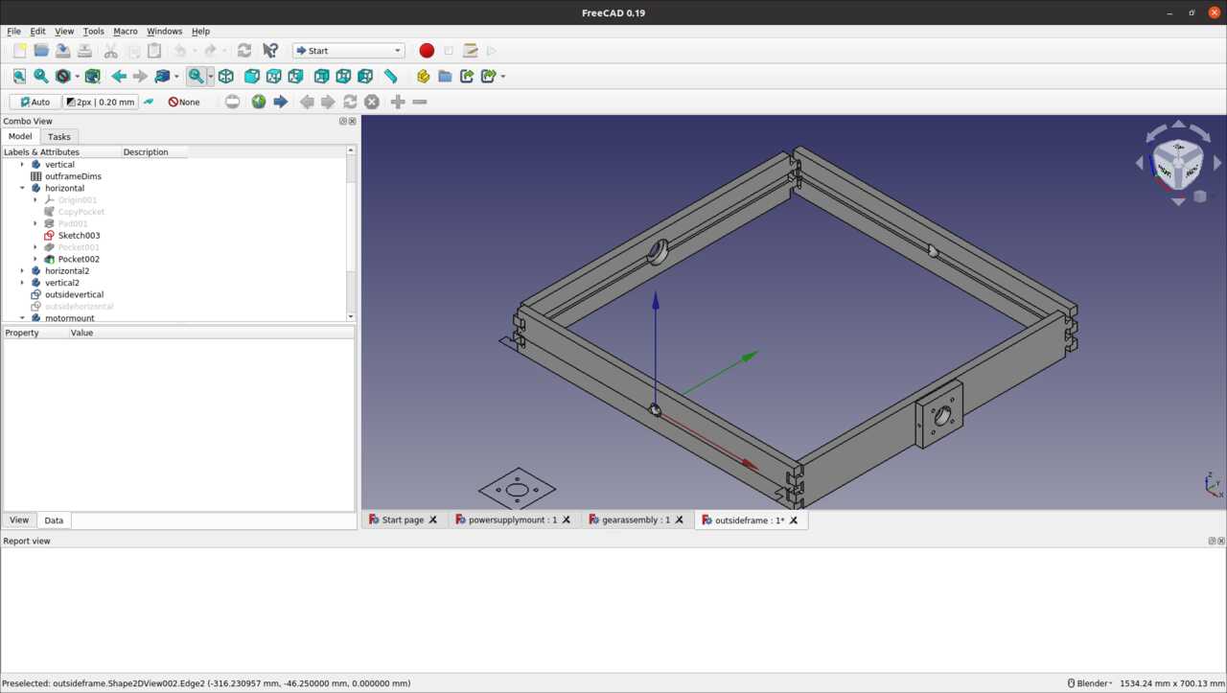Set the left view cube icon
This screenshot has height=693, width=1227.
(365, 76)
